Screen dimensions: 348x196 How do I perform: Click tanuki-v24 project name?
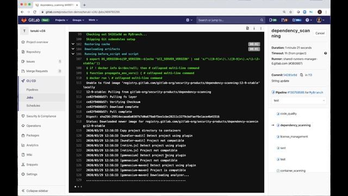click(x=38, y=31)
